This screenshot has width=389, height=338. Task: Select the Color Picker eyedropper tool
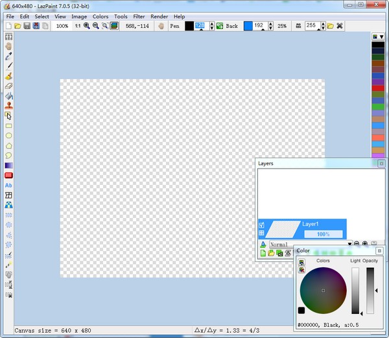click(9, 56)
